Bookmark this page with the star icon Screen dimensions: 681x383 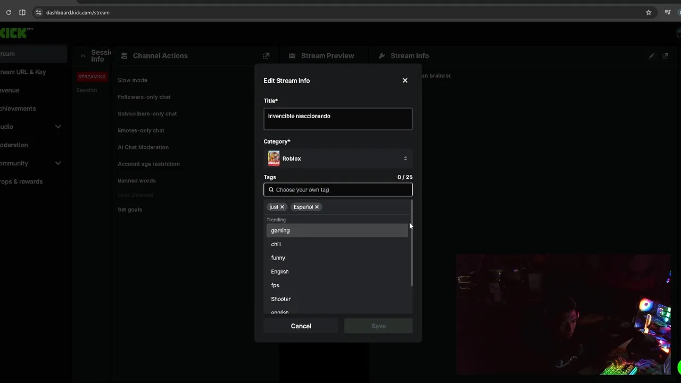pos(649,12)
